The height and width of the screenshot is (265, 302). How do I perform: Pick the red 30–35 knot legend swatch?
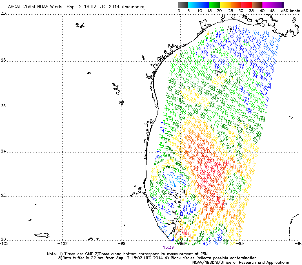coord(246,5)
